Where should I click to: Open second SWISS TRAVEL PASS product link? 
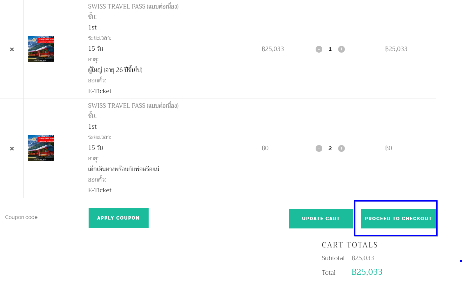point(133,106)
